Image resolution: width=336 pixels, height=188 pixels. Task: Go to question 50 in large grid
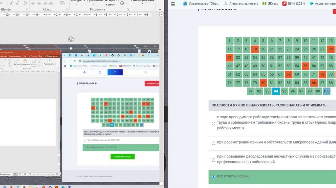tap(263, 66)
